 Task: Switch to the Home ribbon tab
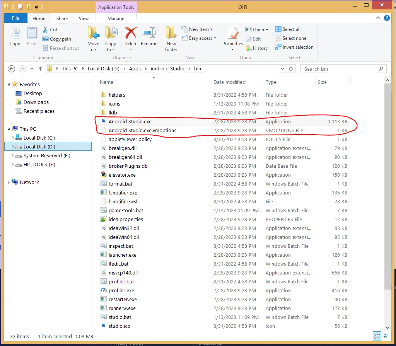point(39,18)
